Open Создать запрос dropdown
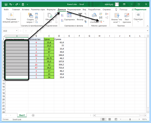151x123 pixels. pyautogui.click(x=30, y=18)
